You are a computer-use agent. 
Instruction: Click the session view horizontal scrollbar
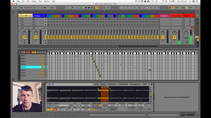point(138,46)
